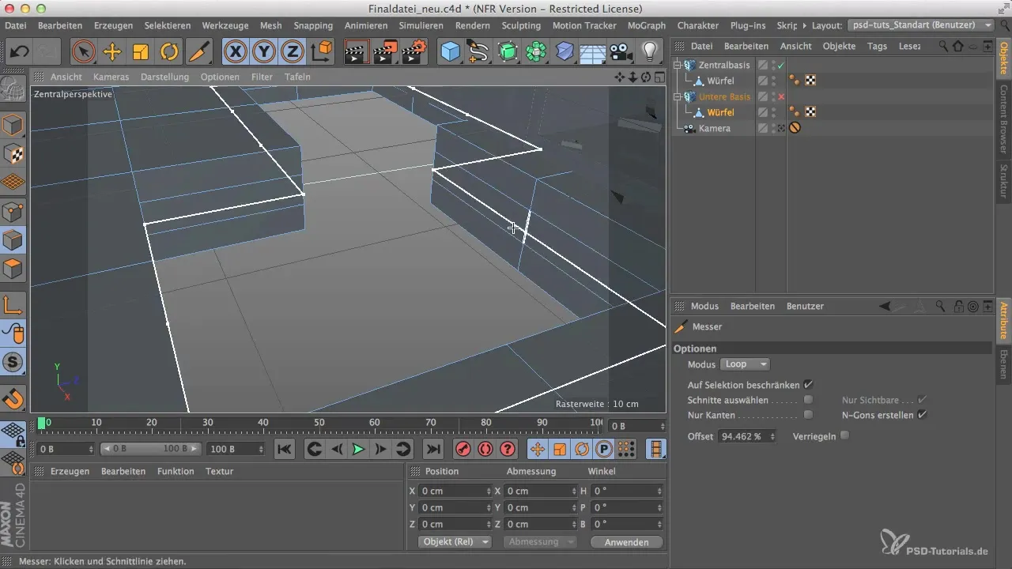Add a camera object icon

tap(621, 52)
